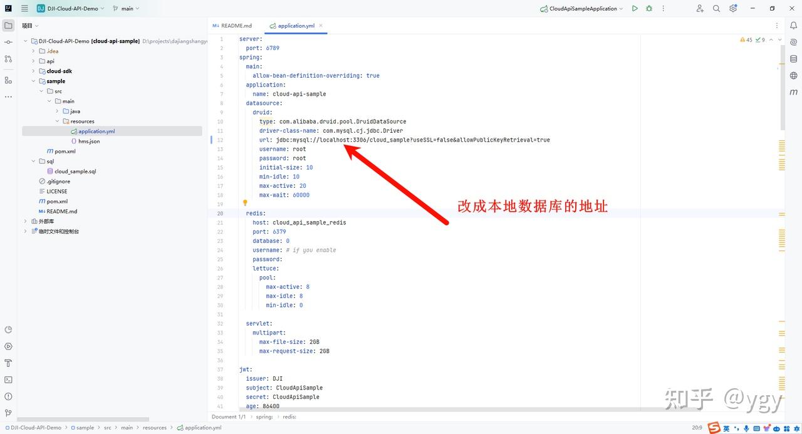This screenshot has width=802, height=434.
Task: Show more tool windows via ellipsis
Action: pos(8,97)
